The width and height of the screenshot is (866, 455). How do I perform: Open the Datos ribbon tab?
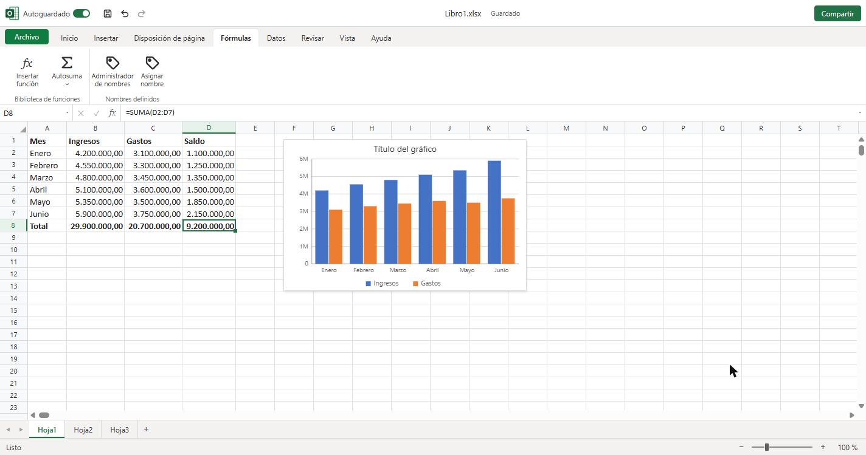click(x=276, y=38)
